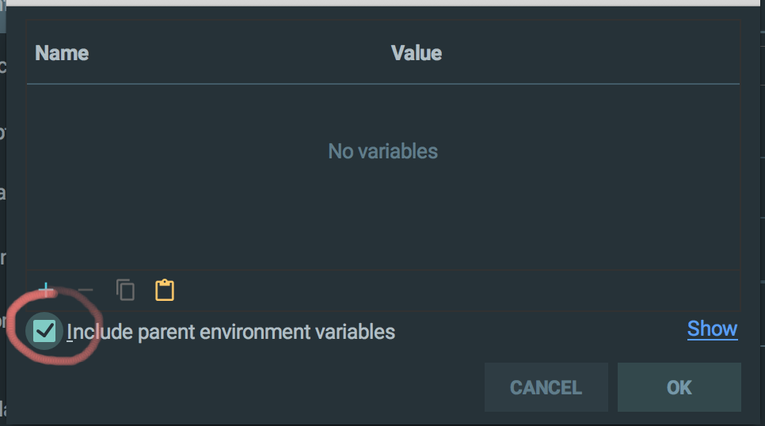765x426 pixels.
Task: Click the Name column header
Action: 62,53
